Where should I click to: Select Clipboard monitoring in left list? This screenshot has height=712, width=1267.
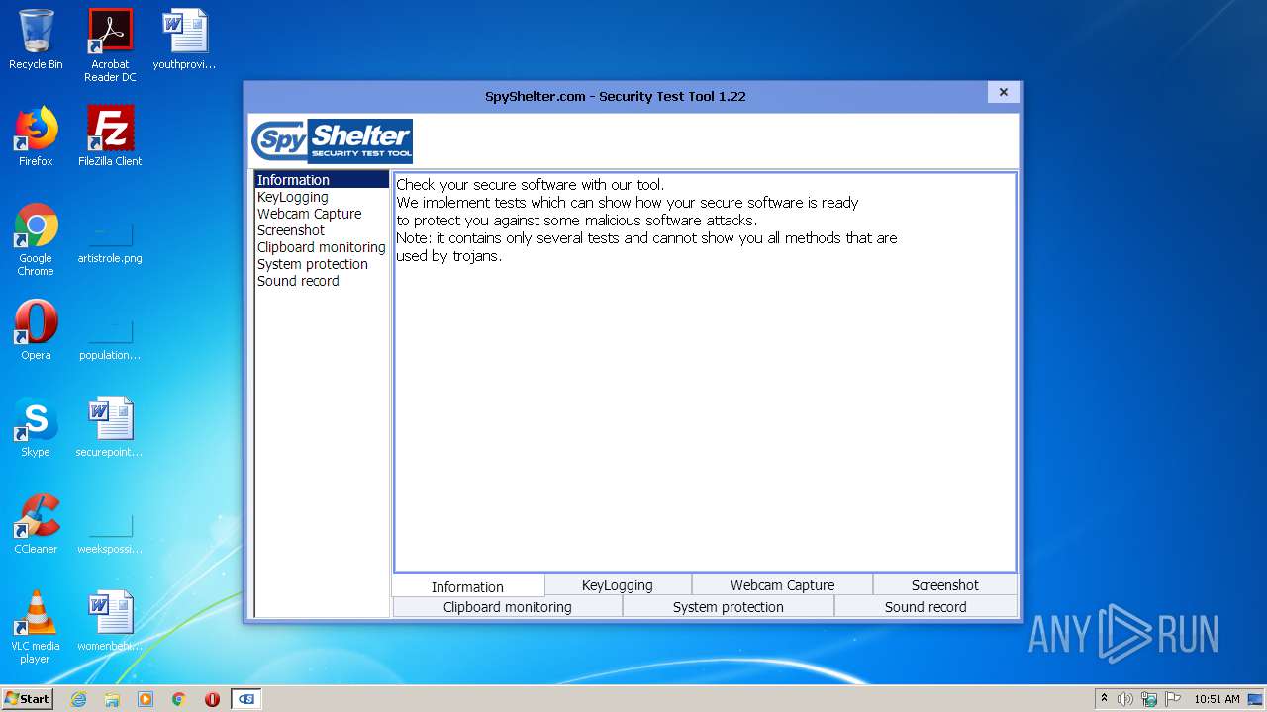coord(322,247)
